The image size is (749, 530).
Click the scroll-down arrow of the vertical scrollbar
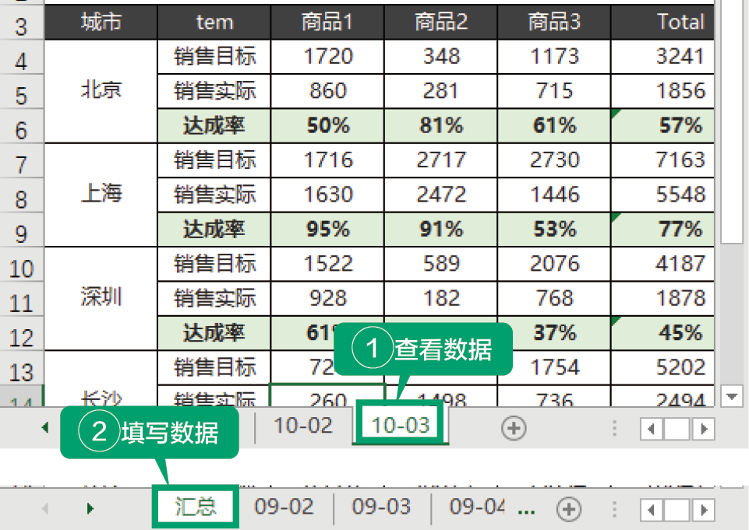coord(732,396)
